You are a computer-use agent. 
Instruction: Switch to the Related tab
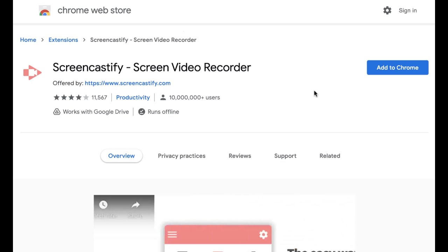click(x=330, y=156)
